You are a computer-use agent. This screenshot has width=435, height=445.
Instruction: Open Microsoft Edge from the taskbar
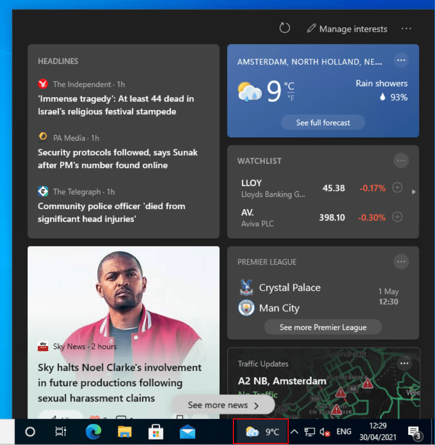click(93, 432)
